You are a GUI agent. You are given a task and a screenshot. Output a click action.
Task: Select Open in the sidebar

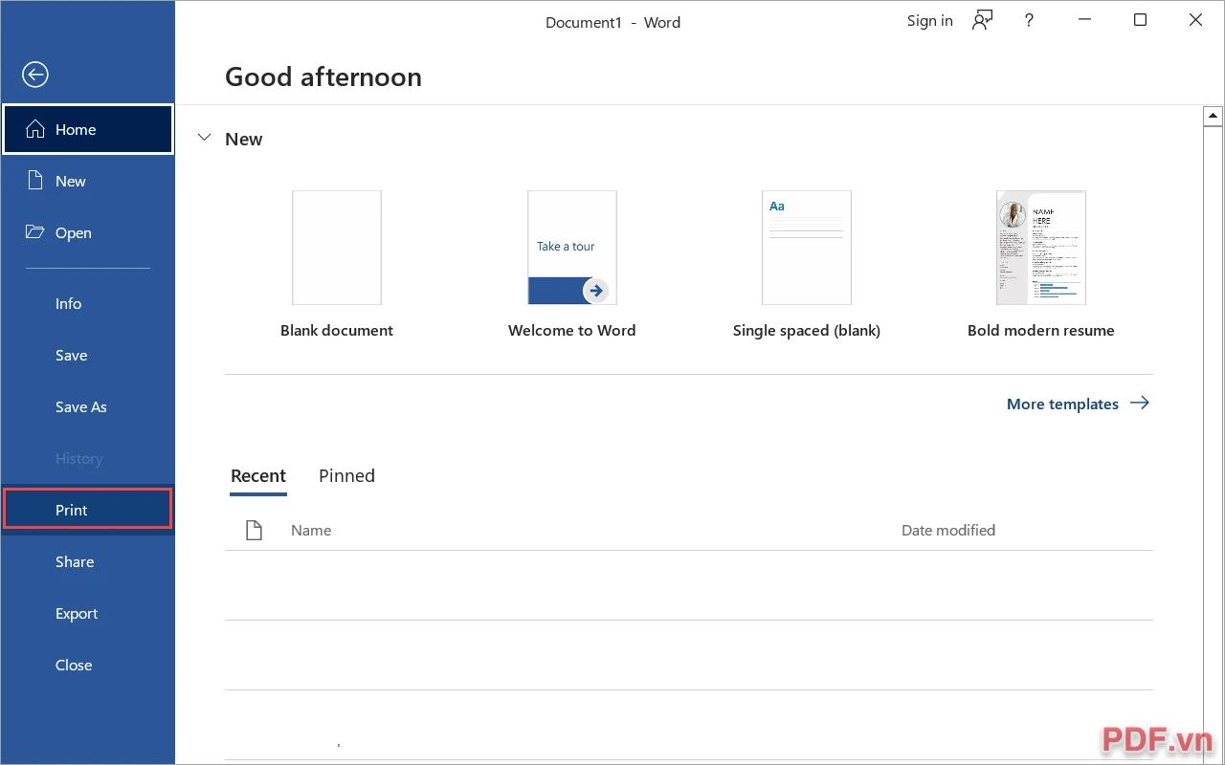click(87, 232)
